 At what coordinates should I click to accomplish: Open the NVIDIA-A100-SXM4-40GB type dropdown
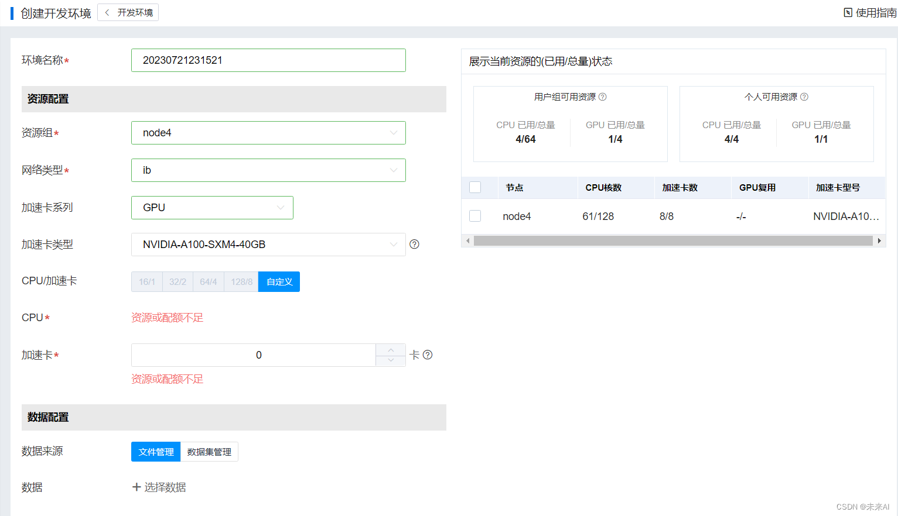point(268,244)
